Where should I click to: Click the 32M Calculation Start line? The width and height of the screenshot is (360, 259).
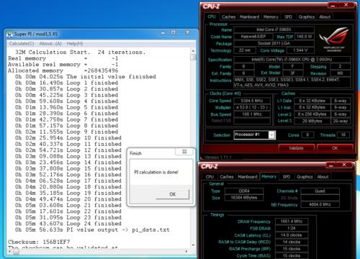[80, 52]
